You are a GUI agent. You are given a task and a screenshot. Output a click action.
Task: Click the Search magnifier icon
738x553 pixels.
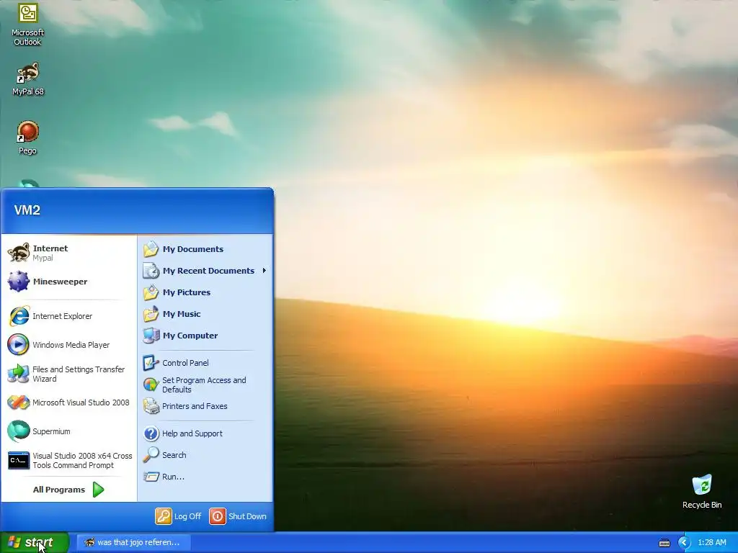(x=151, y=455)
